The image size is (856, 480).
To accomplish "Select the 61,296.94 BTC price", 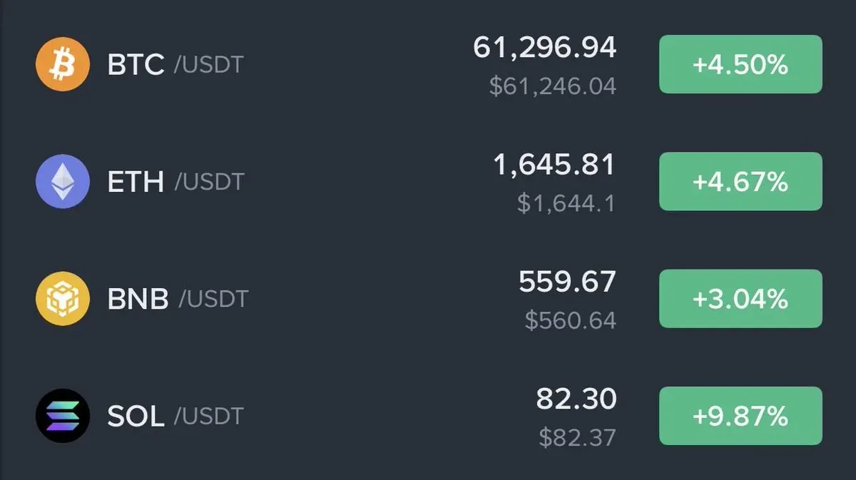I will (545, 48).
